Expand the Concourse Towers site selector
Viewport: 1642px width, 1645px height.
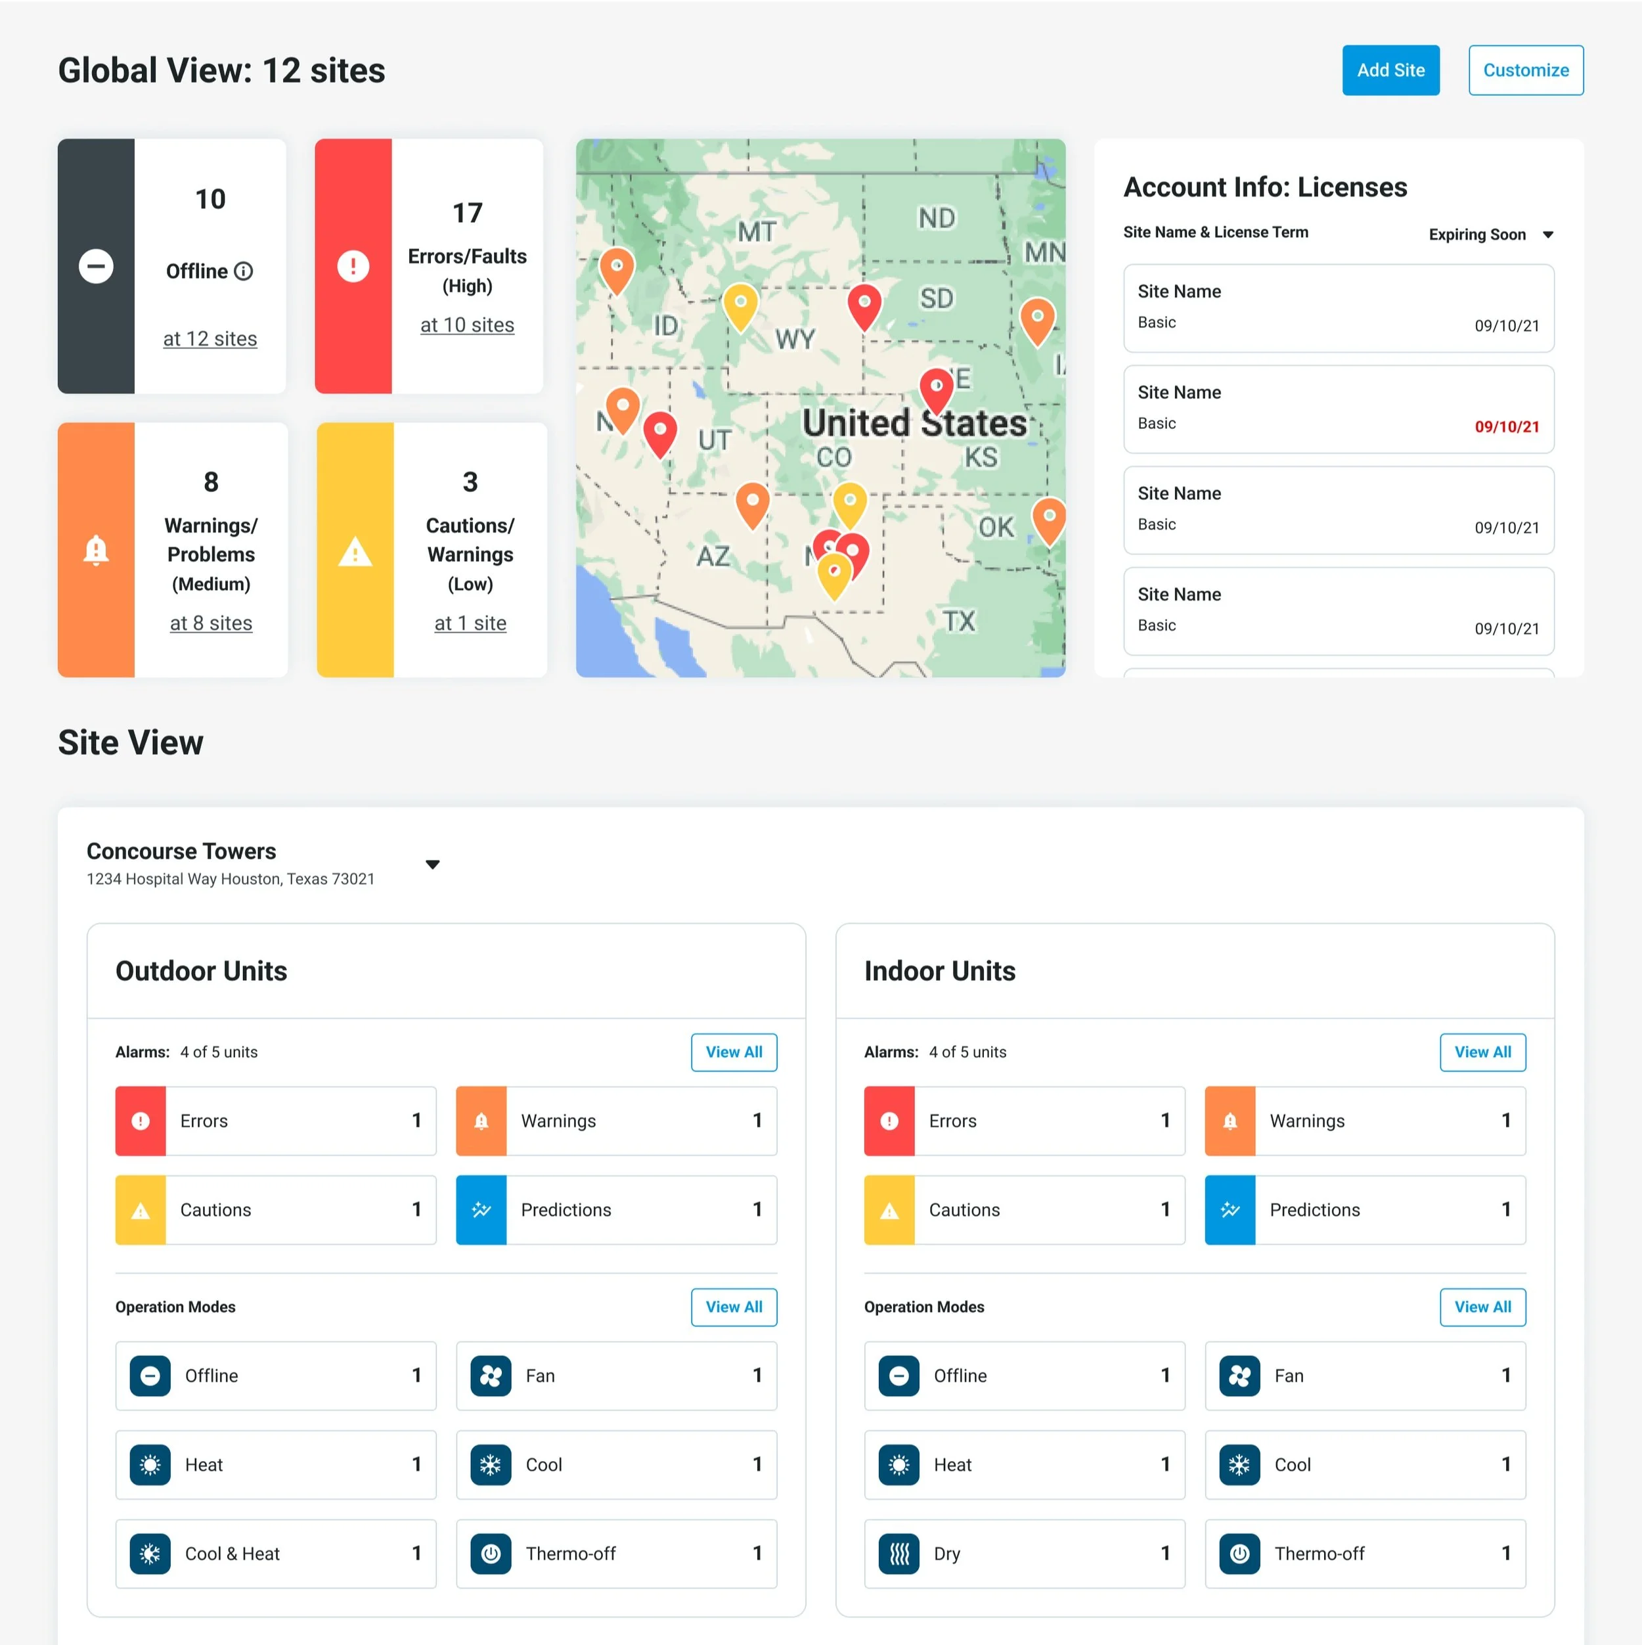[432, 865]
